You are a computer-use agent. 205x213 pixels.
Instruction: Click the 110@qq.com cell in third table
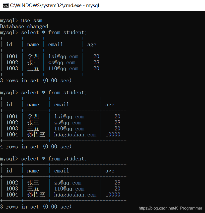pyautogui.click(x=69, y=189)
